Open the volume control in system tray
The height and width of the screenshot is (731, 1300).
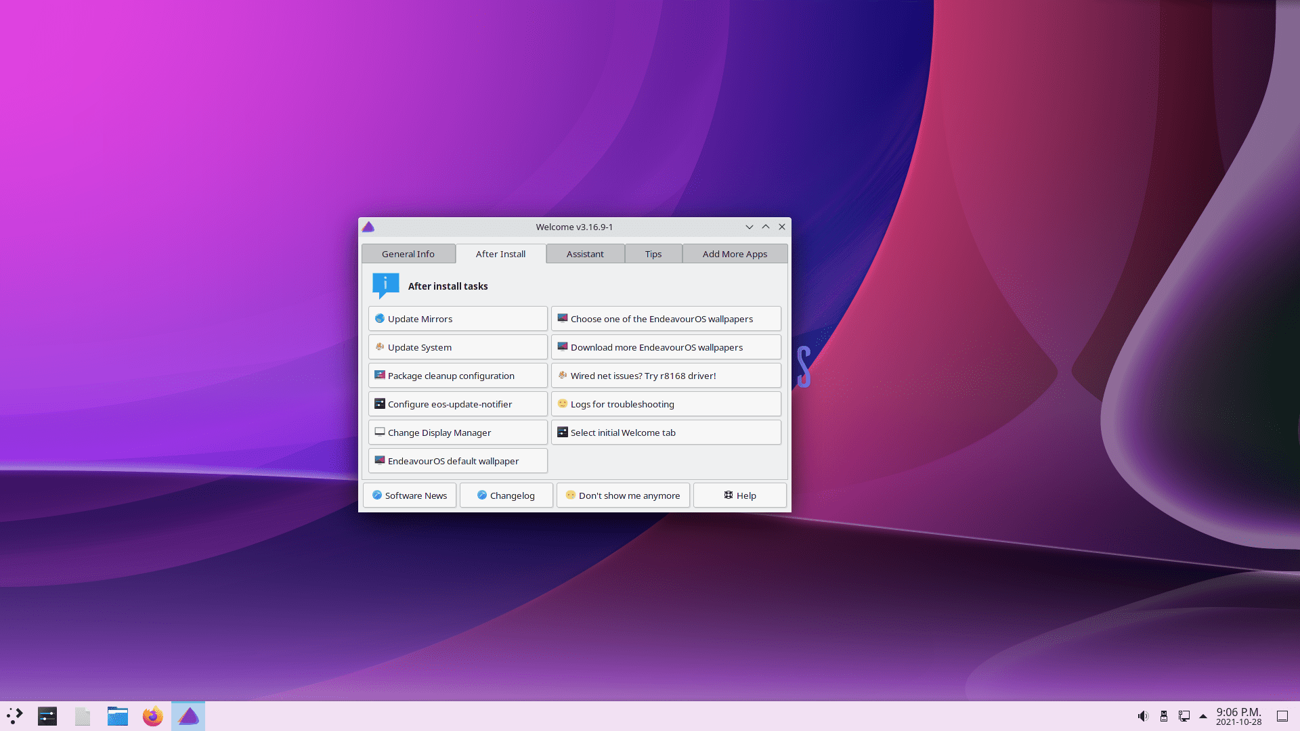(x=1143, y=716)
